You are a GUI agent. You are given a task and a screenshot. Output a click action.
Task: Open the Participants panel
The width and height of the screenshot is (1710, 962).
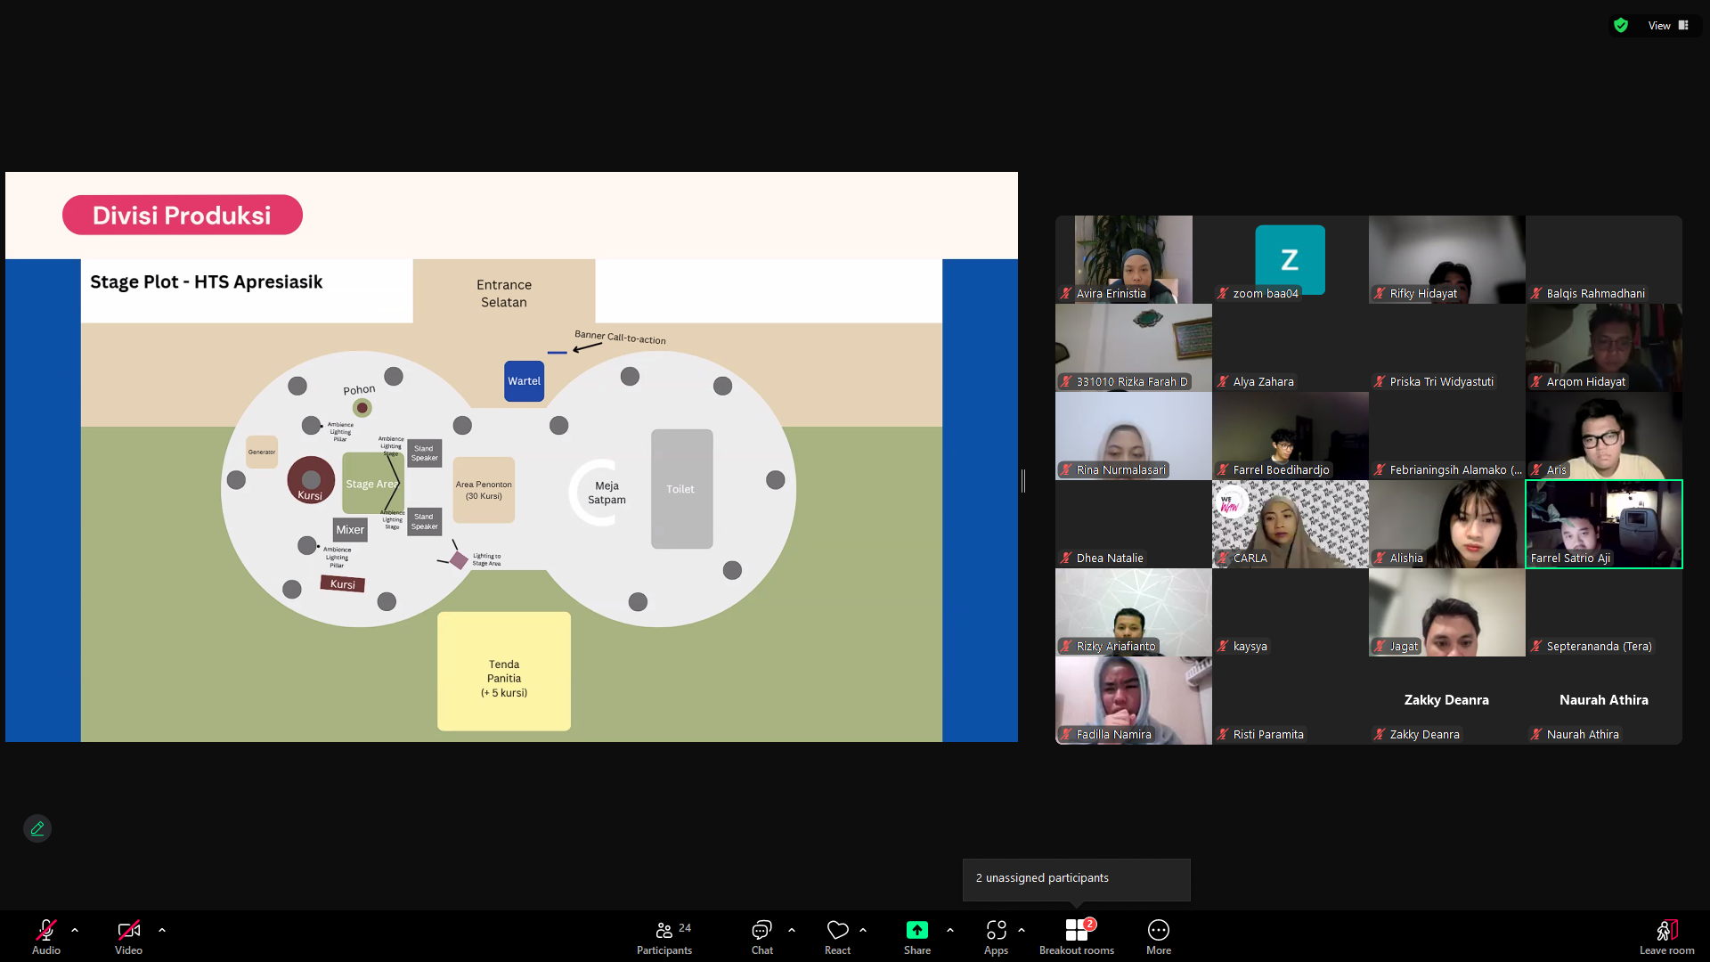pyautogui.click(x=664, y=936)
